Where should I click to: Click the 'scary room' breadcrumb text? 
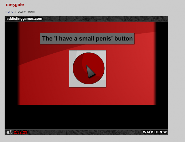pyautogui.click(x=26, y=12)
